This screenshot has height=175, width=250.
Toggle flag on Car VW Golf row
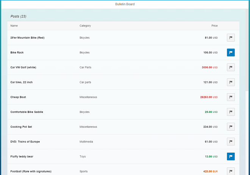click(231, 67)
